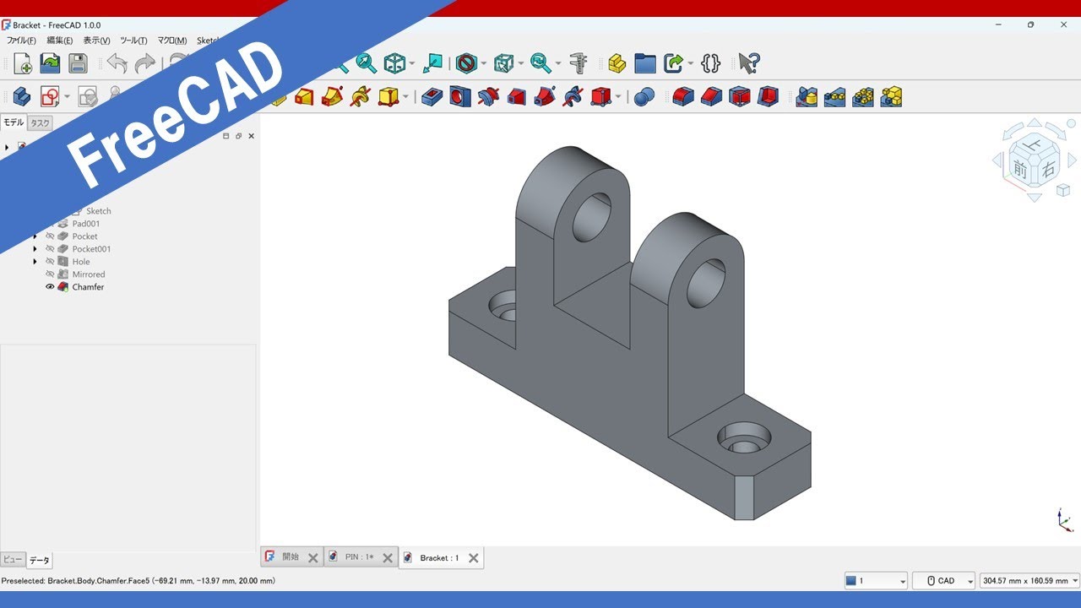This screenshot has width=1081, height=608.
Task: Select the Linear Pattern tool
Action: click(x=835, y=96)
